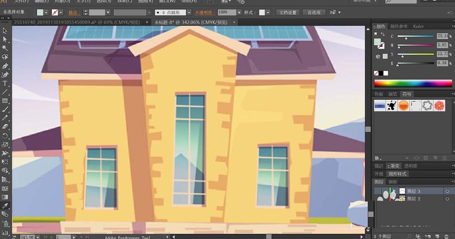
Task: Switch to the Kuler tab
Action: click(x=418, y=27)
